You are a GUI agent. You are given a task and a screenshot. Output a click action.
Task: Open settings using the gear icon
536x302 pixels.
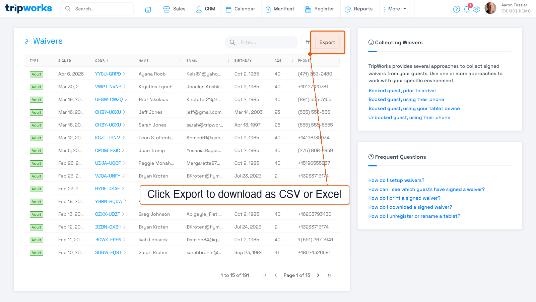tap(476, 9)
